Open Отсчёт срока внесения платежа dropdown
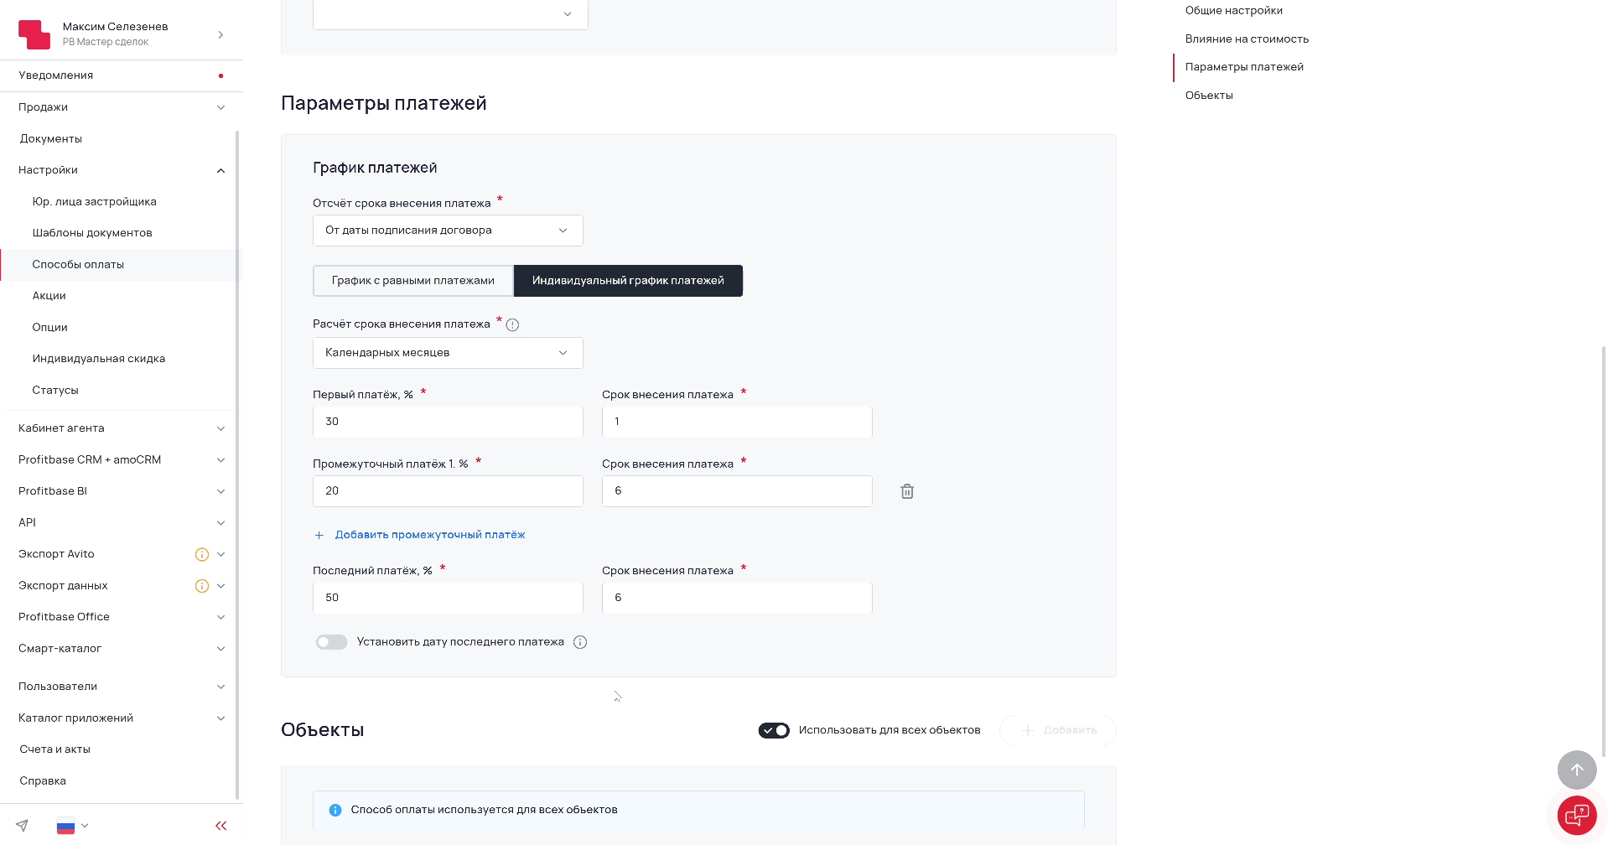This screenshot has width=1608, height=845. [x=448, y=231]
